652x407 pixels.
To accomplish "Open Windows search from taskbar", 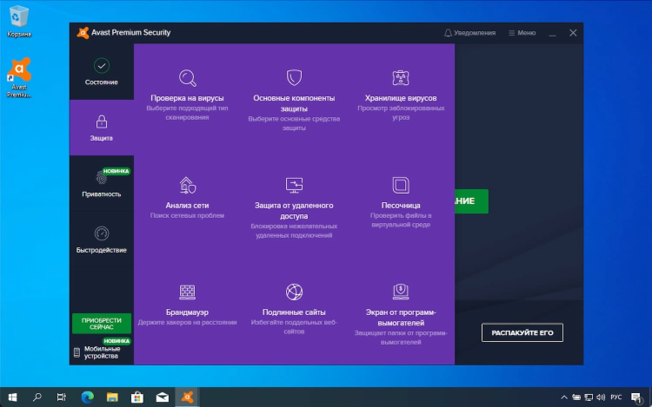I will 37,397.
